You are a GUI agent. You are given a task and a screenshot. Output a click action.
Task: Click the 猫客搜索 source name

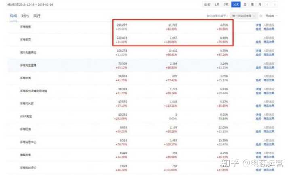[x=25, y=155]
